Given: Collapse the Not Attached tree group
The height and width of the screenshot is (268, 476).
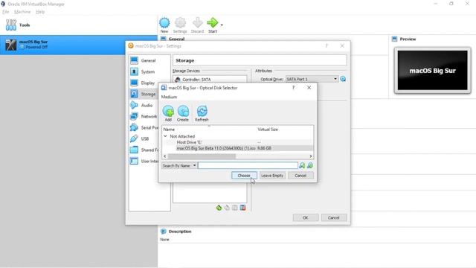Looking at the screenshot, I should (165, 136).
